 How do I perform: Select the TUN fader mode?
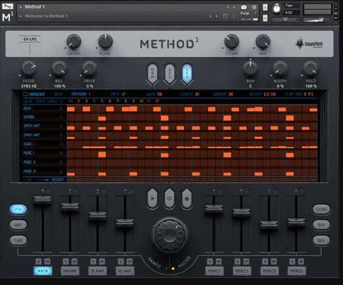click(18, 241)
